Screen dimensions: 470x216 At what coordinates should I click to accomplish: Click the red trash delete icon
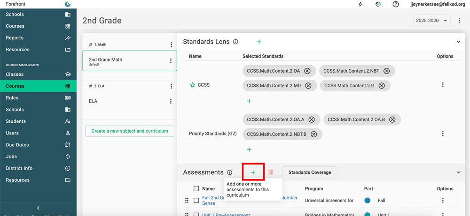tap(271, 172)
